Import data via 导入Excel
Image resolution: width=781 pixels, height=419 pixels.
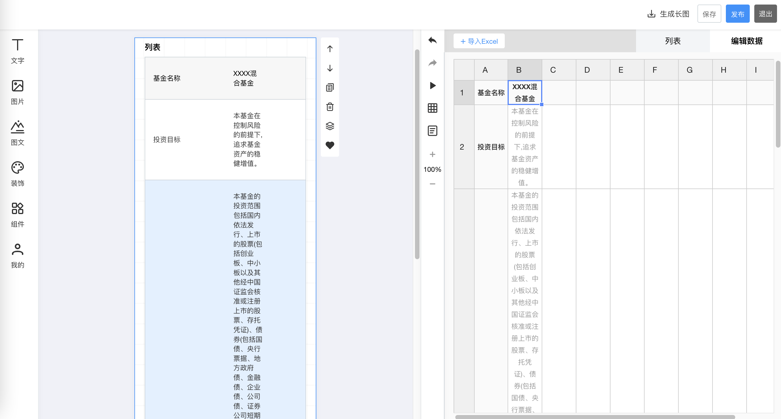[x=479, y=41]
